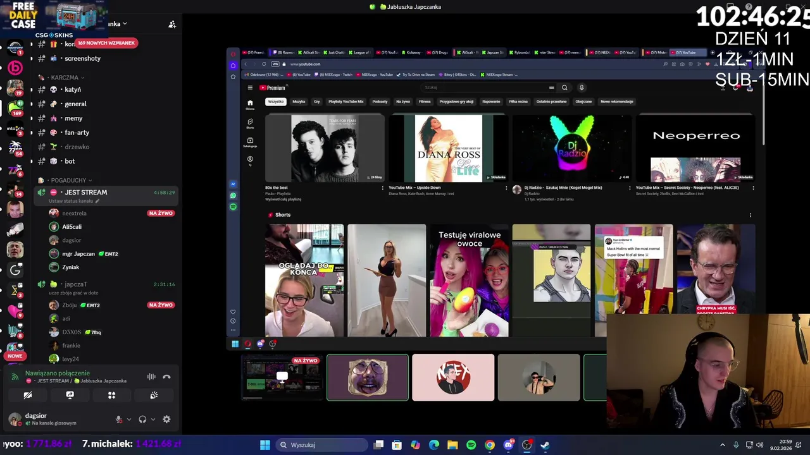The image size is (810, 455).
Task: Open the Shorts section options menu
Action: coord(751,215)
